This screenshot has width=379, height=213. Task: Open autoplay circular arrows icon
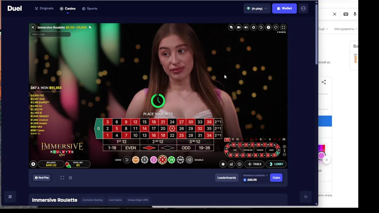tap(240, 164)
